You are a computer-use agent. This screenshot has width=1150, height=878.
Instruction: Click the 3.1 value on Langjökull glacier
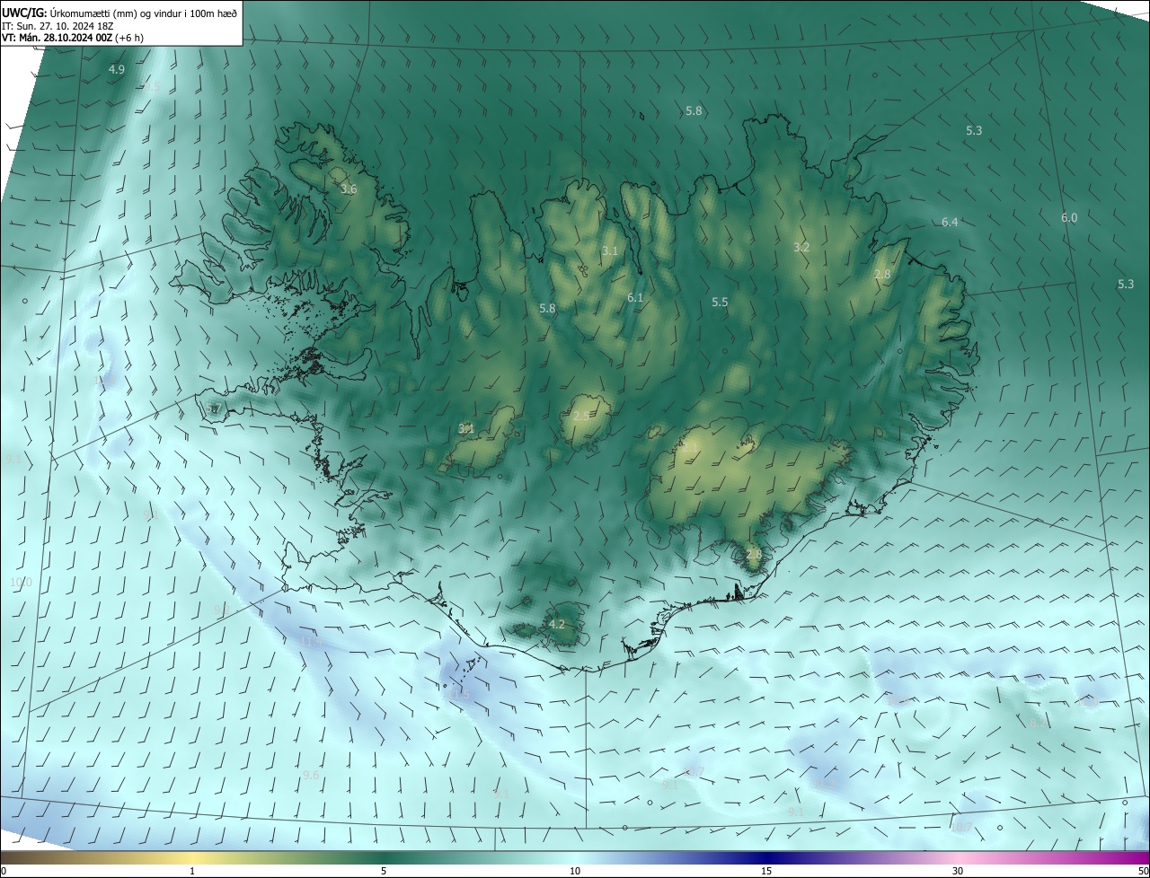[466, 428]
